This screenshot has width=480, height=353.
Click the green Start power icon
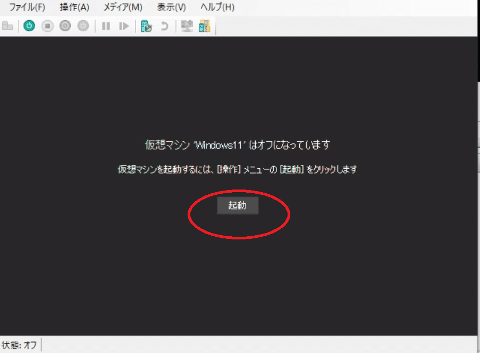pyautogui.click(x=29, y=26)
